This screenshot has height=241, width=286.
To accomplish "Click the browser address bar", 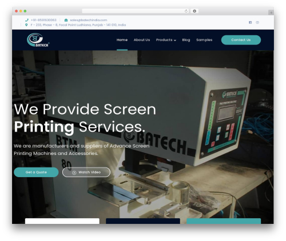I will (x=133, y=11).
